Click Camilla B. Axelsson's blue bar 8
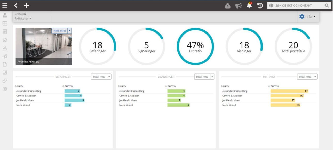The width and height of the screenshot is (333, 150). (x=73, y=96)
